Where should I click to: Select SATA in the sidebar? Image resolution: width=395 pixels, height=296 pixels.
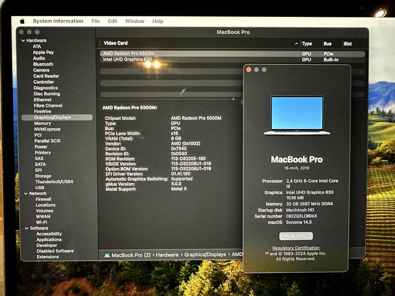click(x=40, y=164)
